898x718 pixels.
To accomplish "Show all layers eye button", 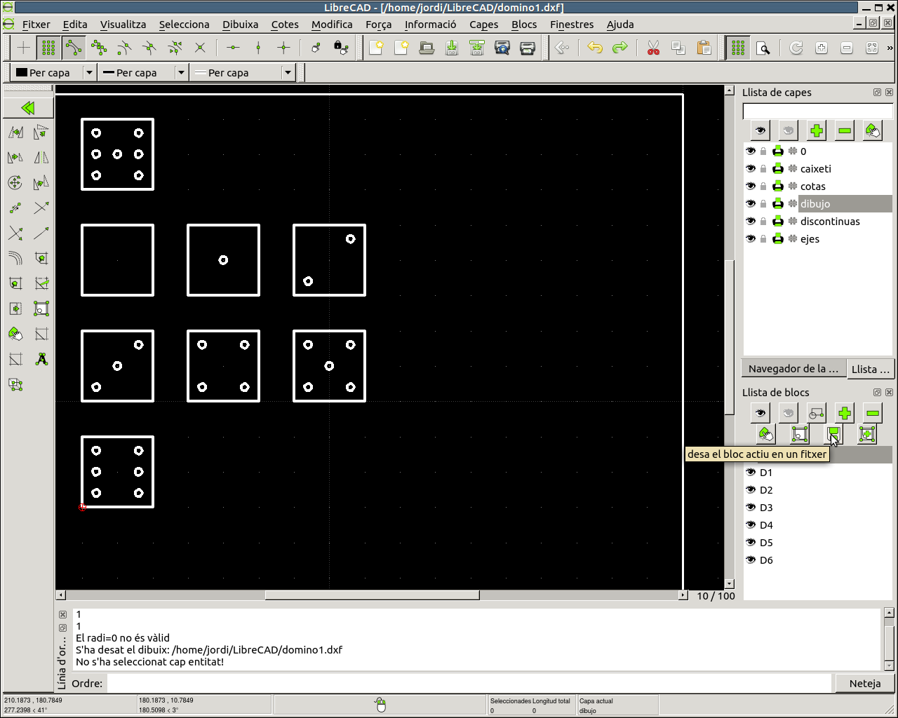I will pyautogui.click(x=760, y=130).
